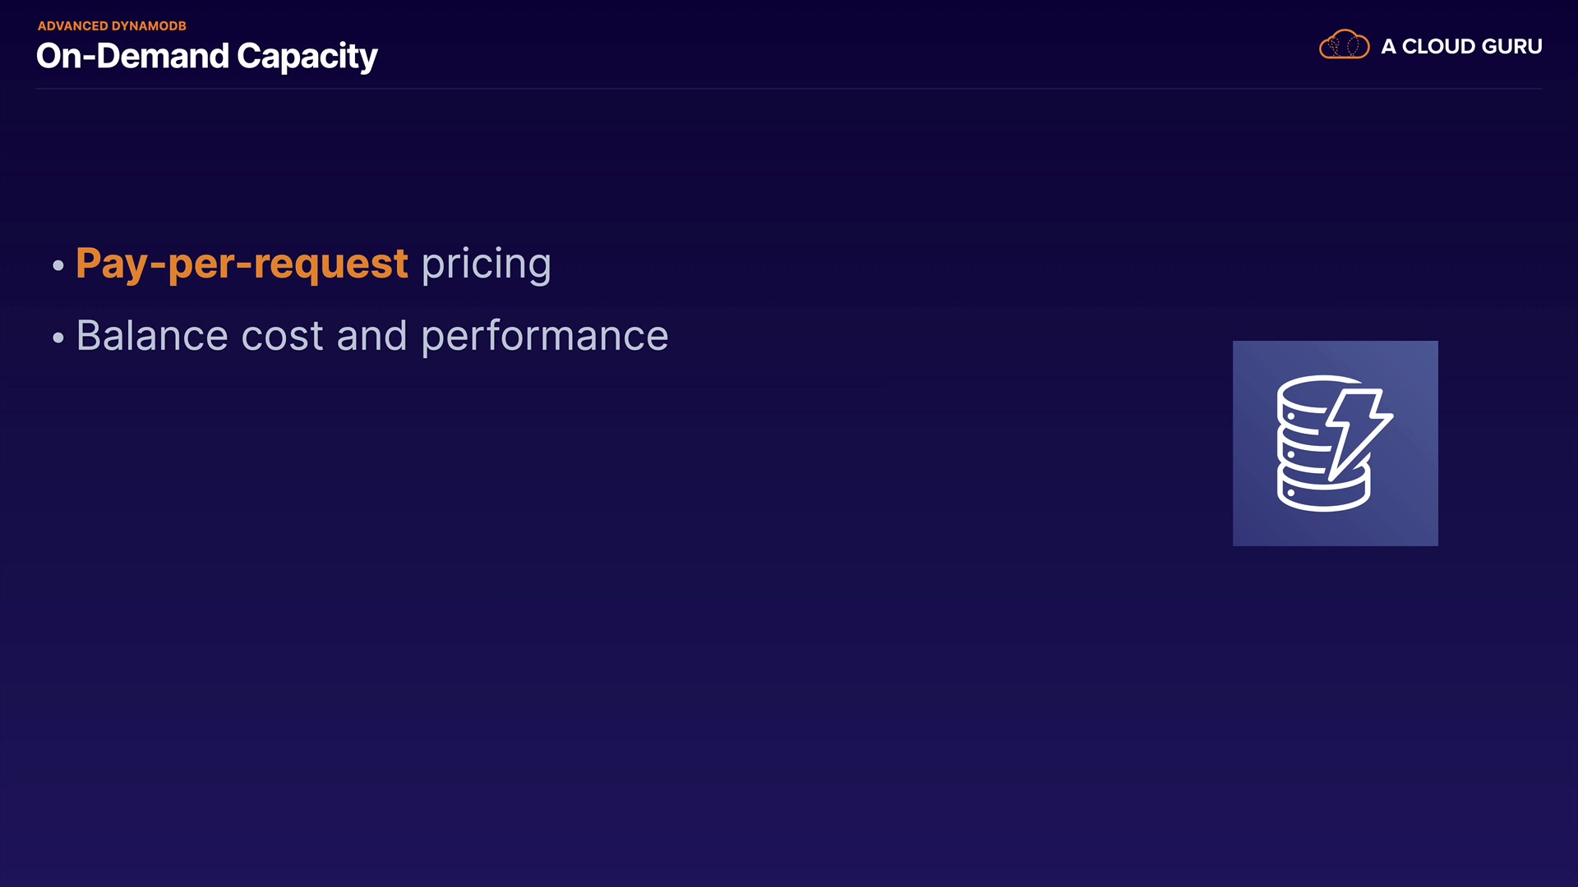Click the word "Capacity" in the slide title

click(x=307, y=56)
